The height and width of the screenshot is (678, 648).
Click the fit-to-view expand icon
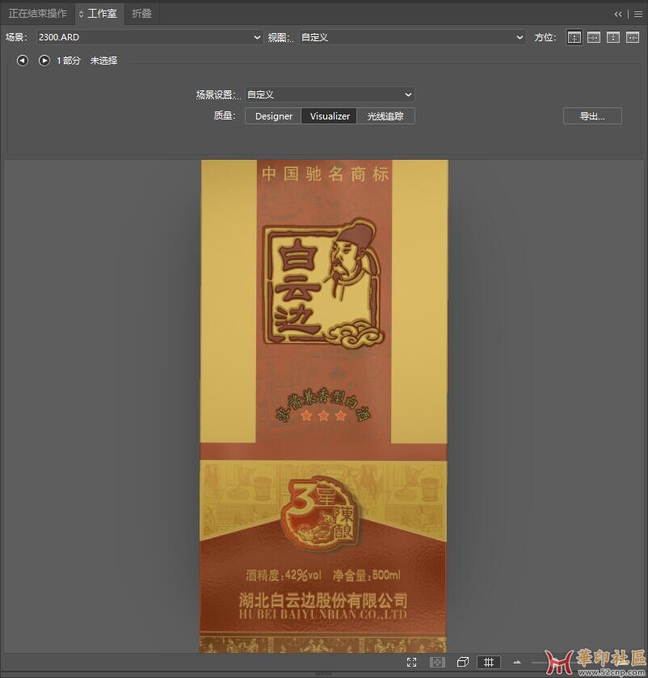click(x=411, y=662)
